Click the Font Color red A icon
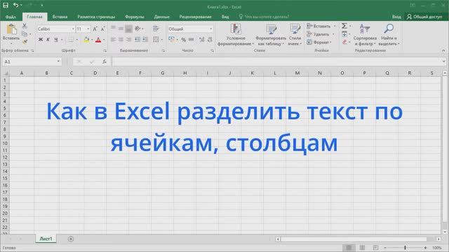The image size is (449, 252). pyautogui.click(x=98, y=40)
